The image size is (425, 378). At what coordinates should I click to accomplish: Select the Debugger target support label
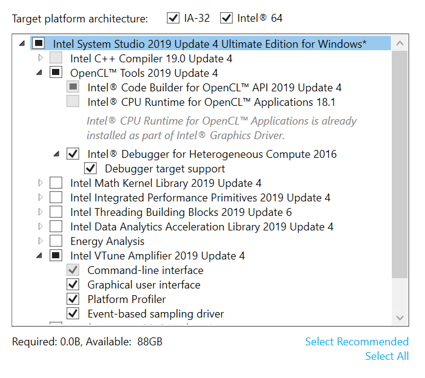[165, 169]
